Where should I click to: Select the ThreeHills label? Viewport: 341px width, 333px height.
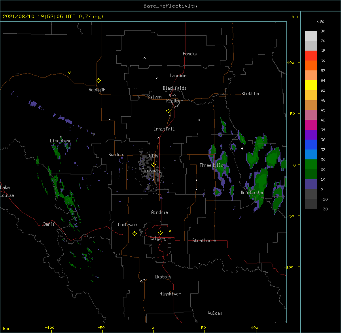click(x=212, y=165)
